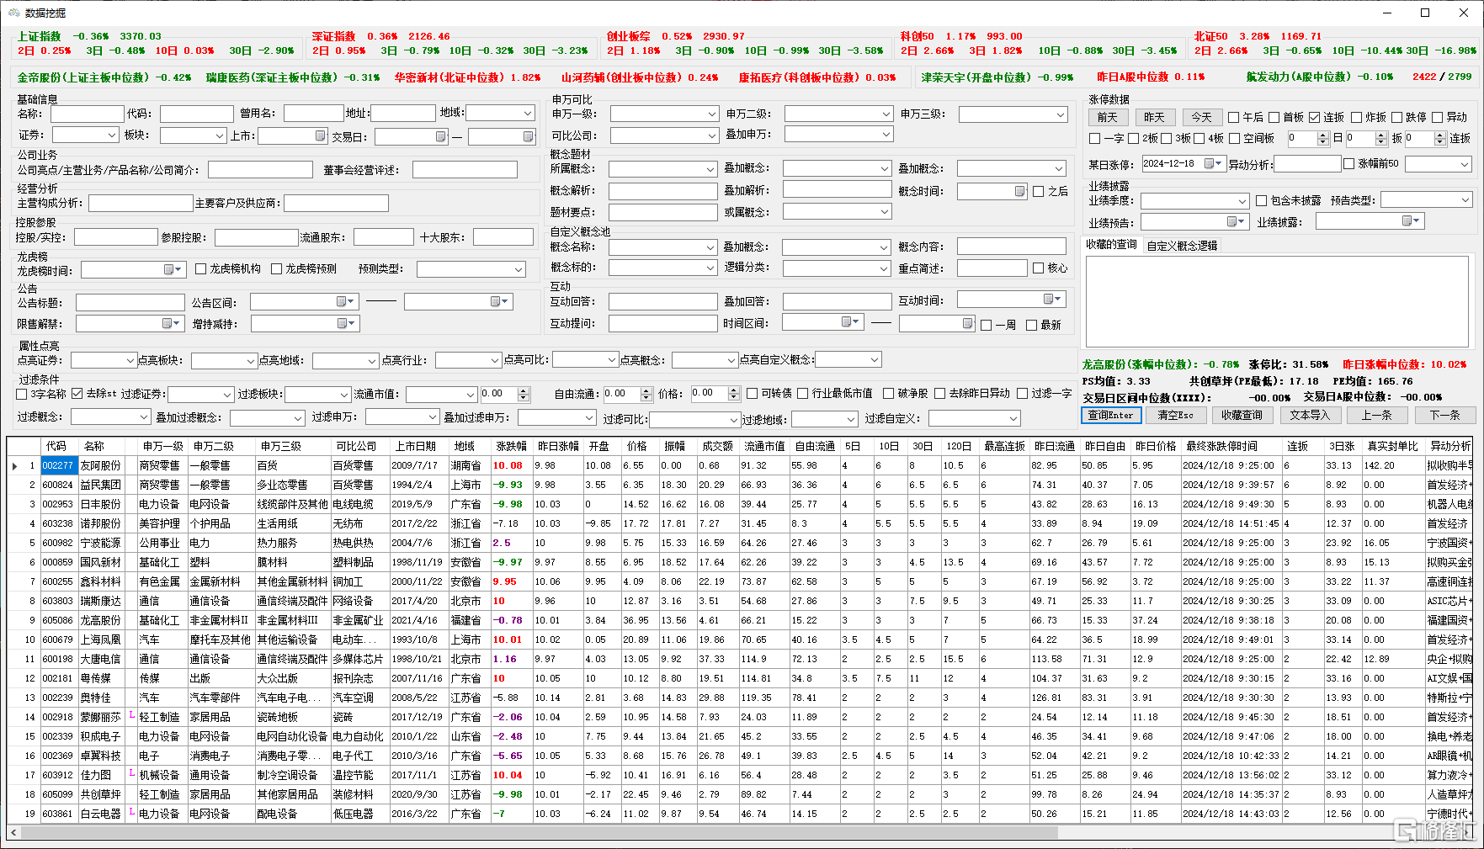Sort table by 流通市值 column header
This screenshot has height=849, width=1484.
[764, 446]
